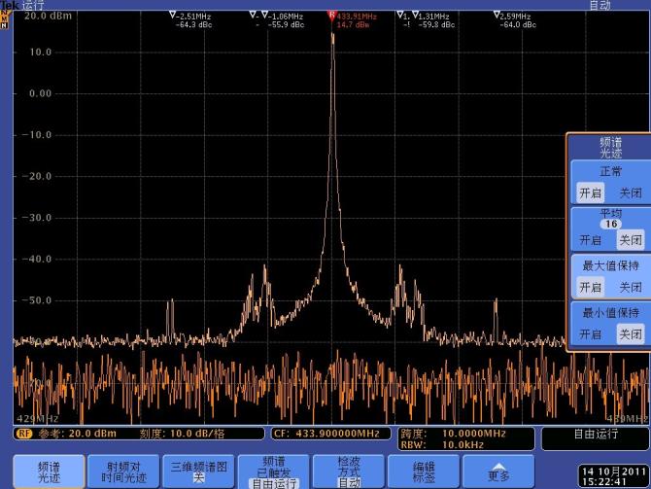Viewport: 651px width, 489px height.
Task: Turn 正常 trace off with 关闭
Action: (x=631, y=193)
